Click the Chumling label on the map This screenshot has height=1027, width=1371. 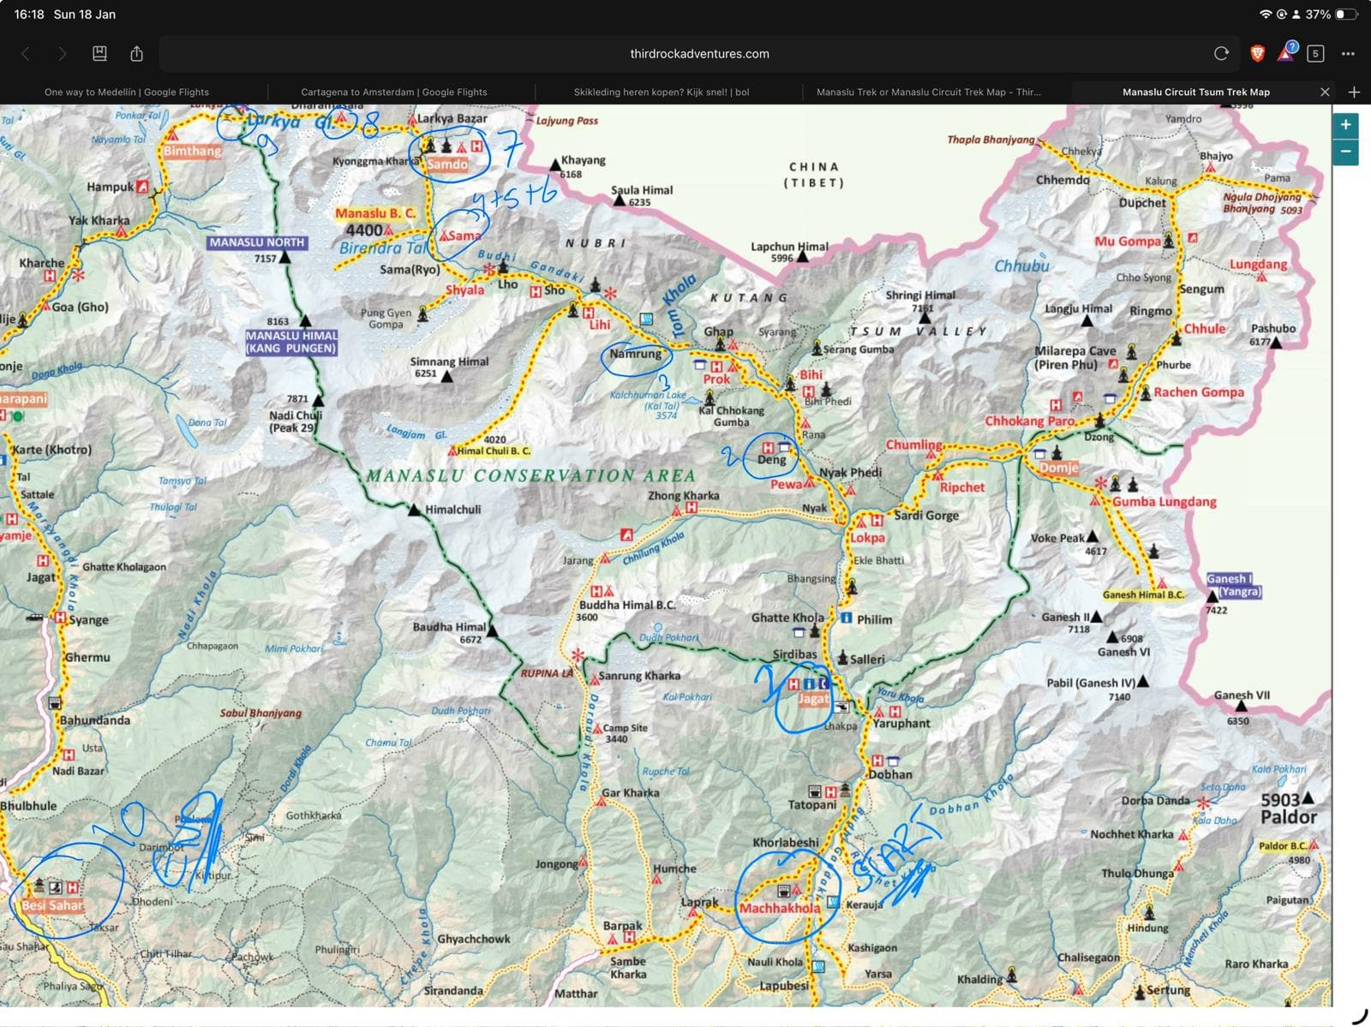(x=913, y=445)
